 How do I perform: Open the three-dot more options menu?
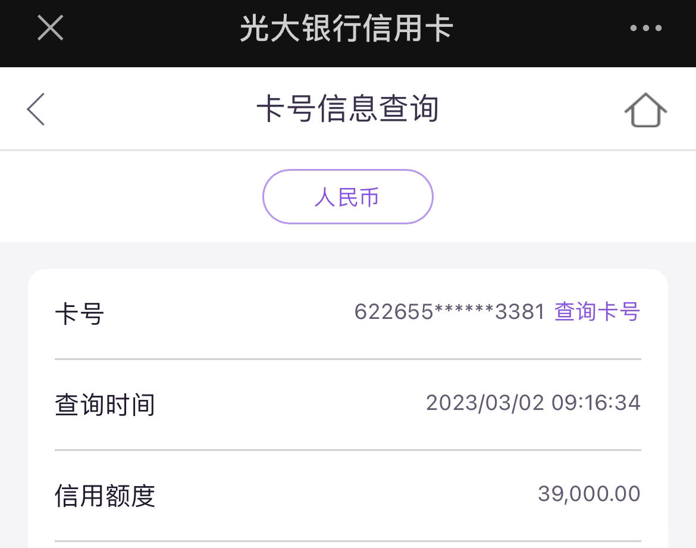(646, 28)
